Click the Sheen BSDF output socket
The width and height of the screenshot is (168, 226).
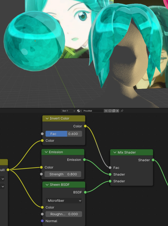point(85,192)
